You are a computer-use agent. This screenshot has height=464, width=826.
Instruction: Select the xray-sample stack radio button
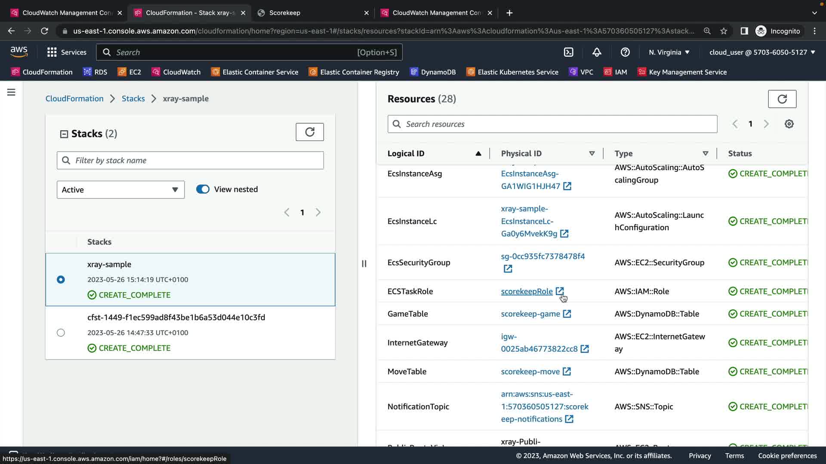pos(61,280)
